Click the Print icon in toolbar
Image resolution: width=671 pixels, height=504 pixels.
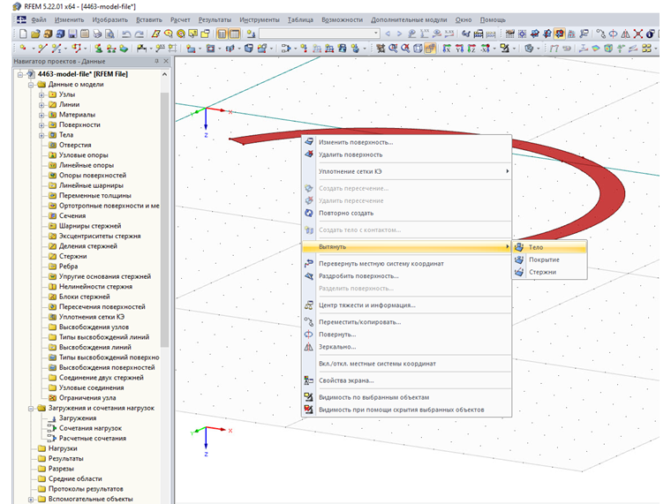[98, 34]
